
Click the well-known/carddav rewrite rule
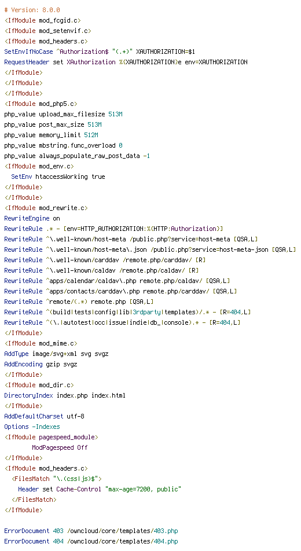pyautogui.click(x=105, y=260)
